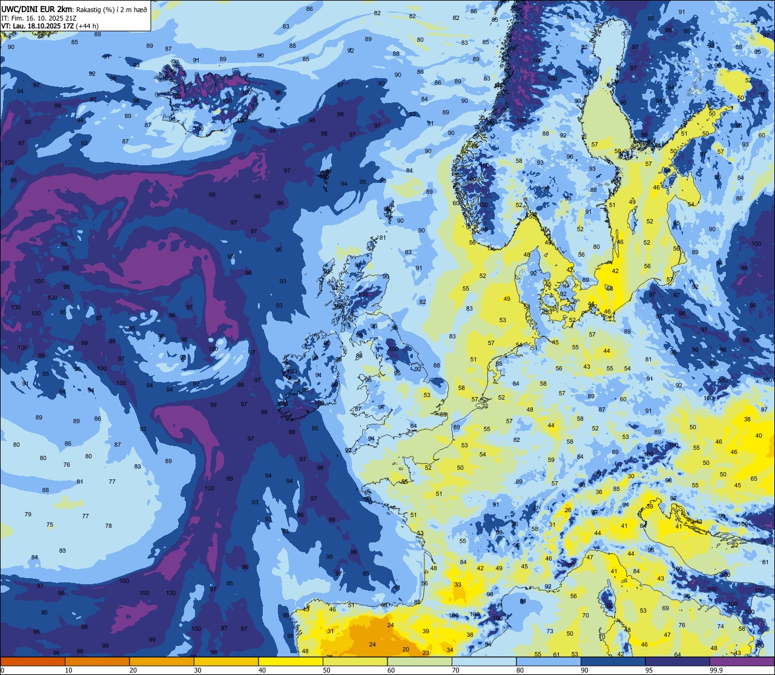Viewport: 775px width, 675px height.
Task: Click the legend tick label "95"
Action: pos(649,670)
